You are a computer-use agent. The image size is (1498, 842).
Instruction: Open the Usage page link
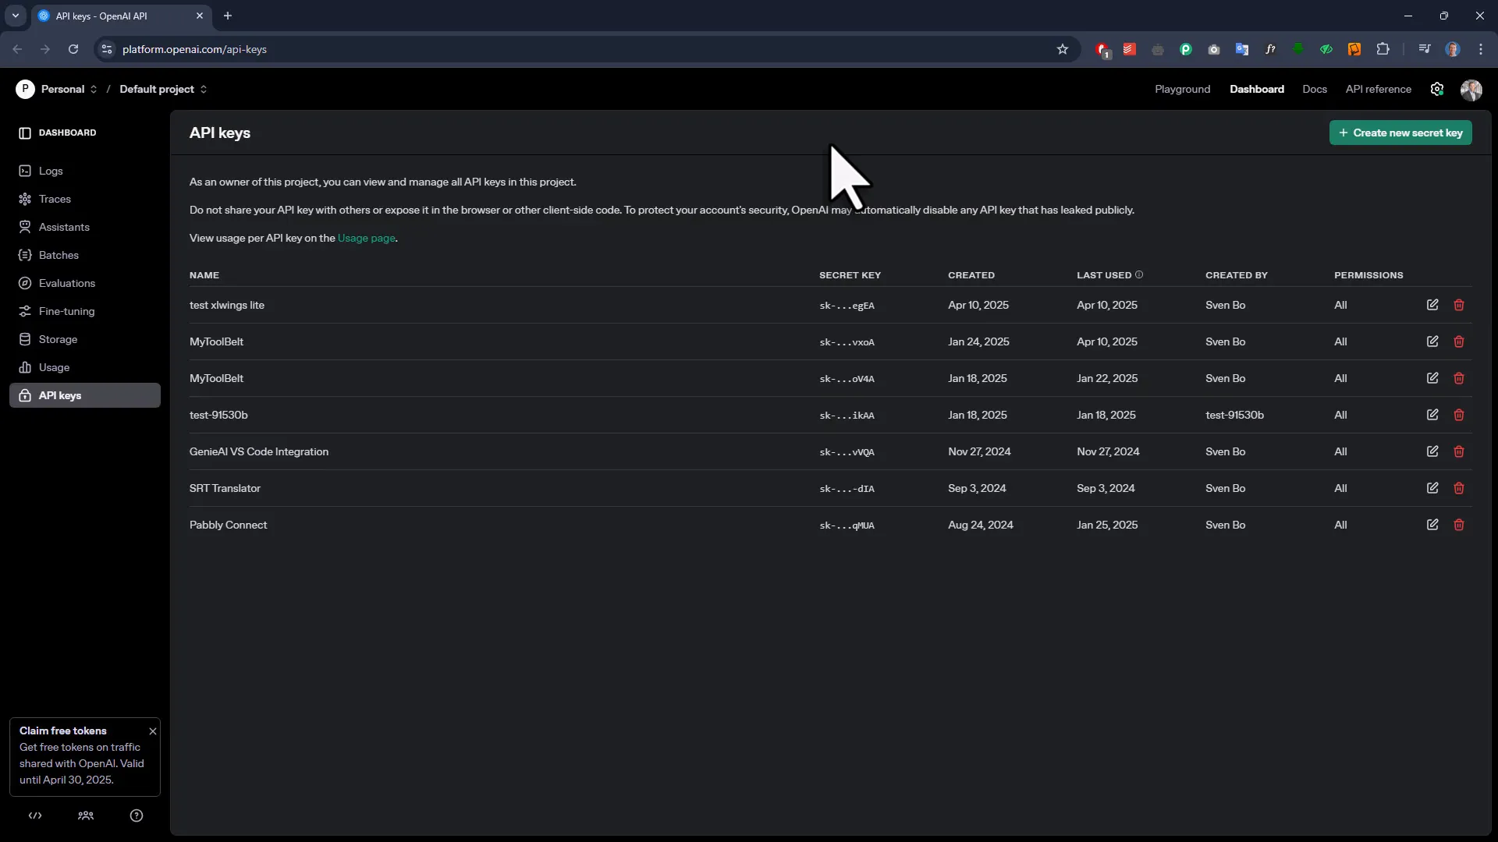click(366, 239)
